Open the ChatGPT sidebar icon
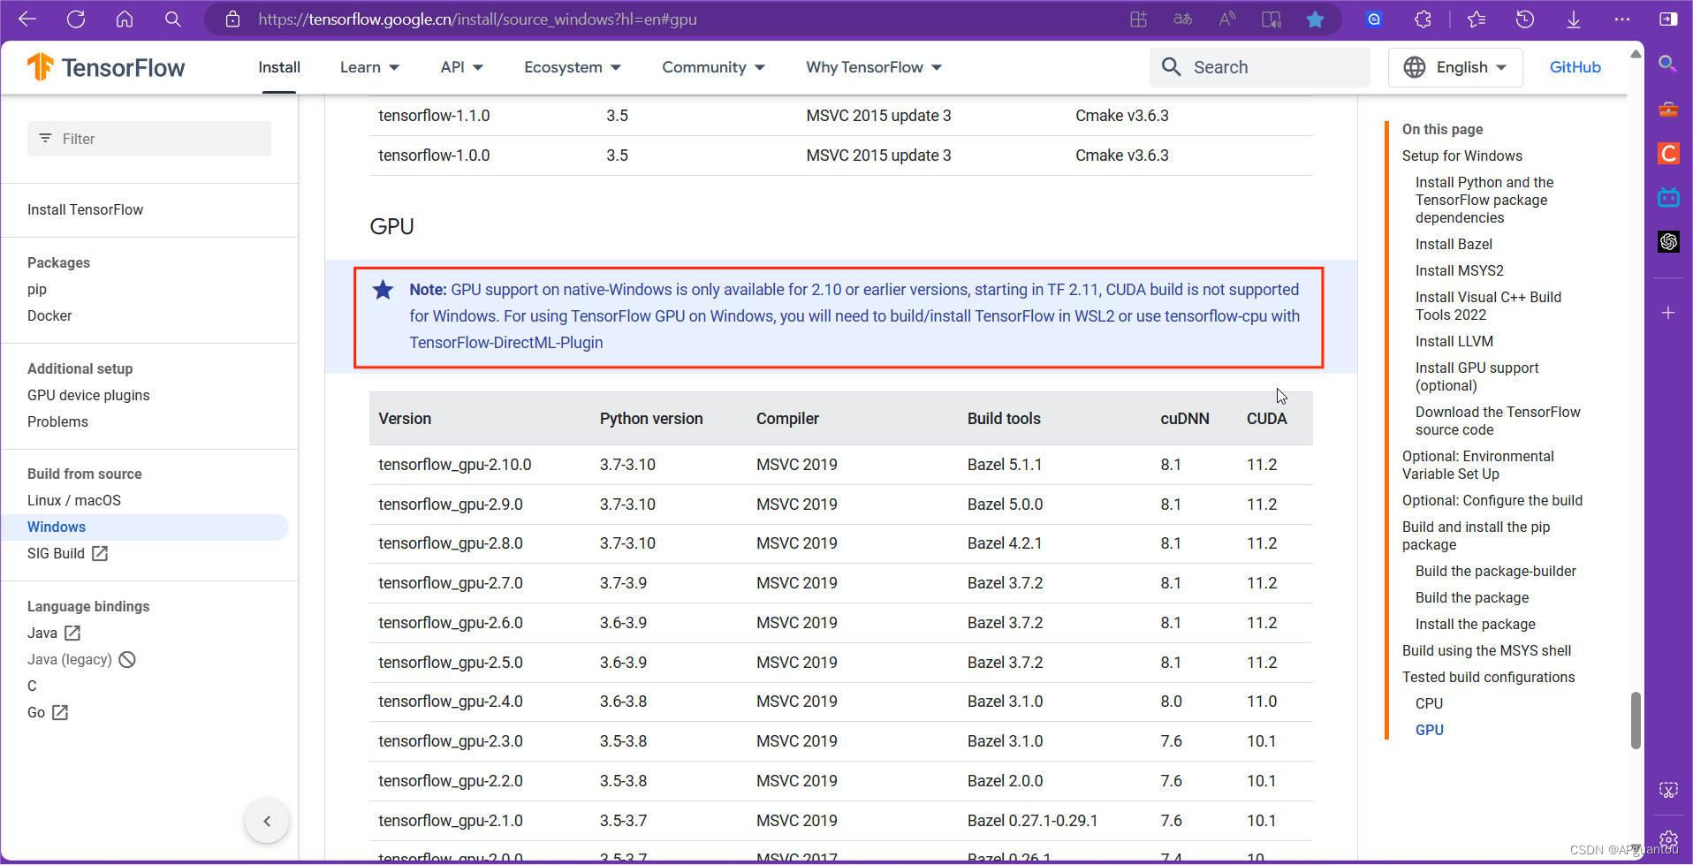 [1668, 241]
